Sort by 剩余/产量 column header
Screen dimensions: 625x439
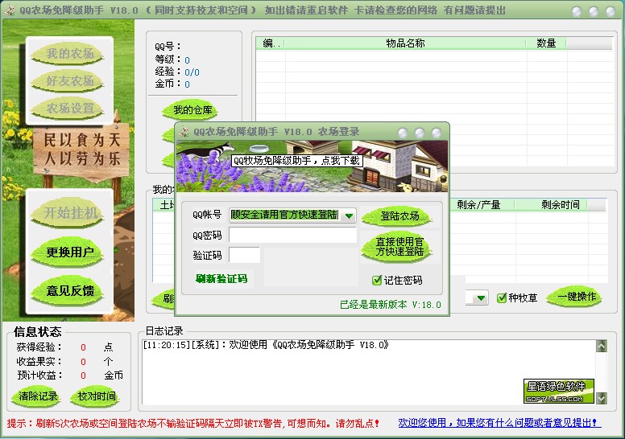coord(478,205)
